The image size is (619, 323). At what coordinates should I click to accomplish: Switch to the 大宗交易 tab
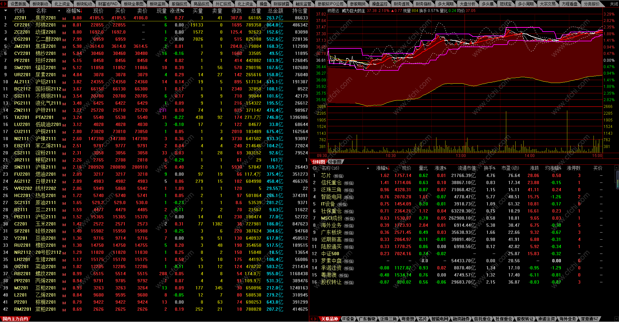coord(548,4)
